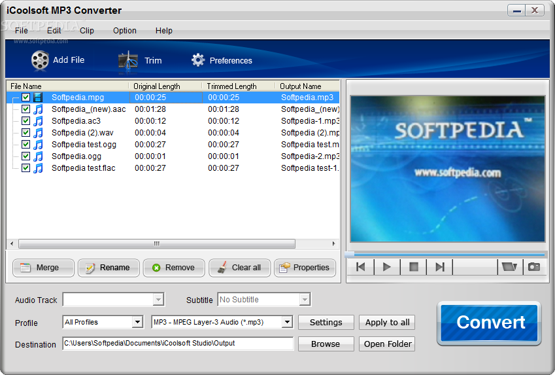Click the file list horizontal scrollbar thumb
Image resolution: width=555 pixels, height=375 pixels.
click(x=157, y=243)
